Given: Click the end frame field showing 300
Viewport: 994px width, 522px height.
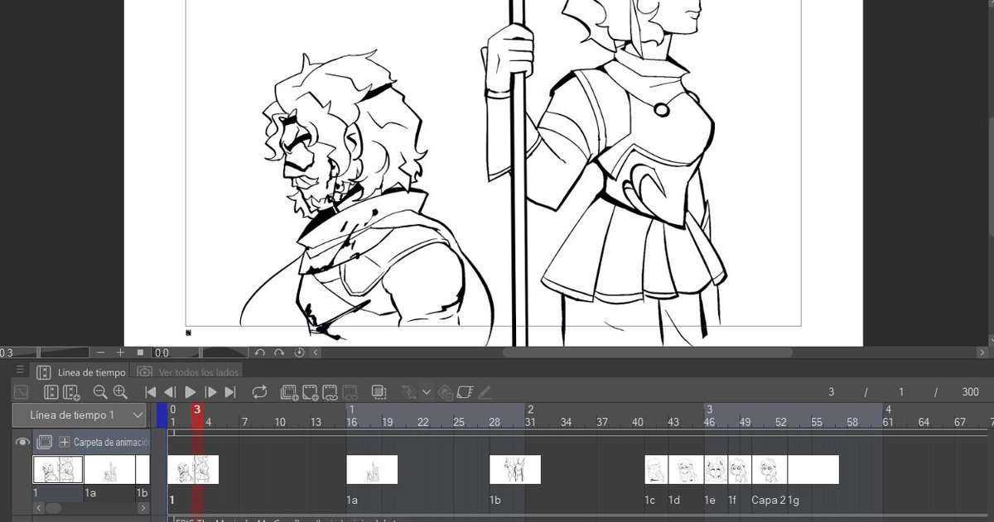Looking at the screenshot, I should point(971,392).
